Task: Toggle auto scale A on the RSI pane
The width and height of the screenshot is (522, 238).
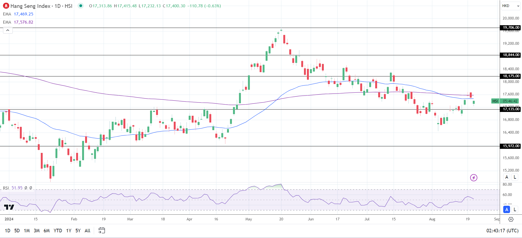Action: click(x=507, y=210)
